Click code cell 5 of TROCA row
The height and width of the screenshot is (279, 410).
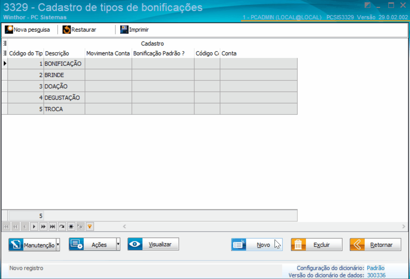point(26,109)
